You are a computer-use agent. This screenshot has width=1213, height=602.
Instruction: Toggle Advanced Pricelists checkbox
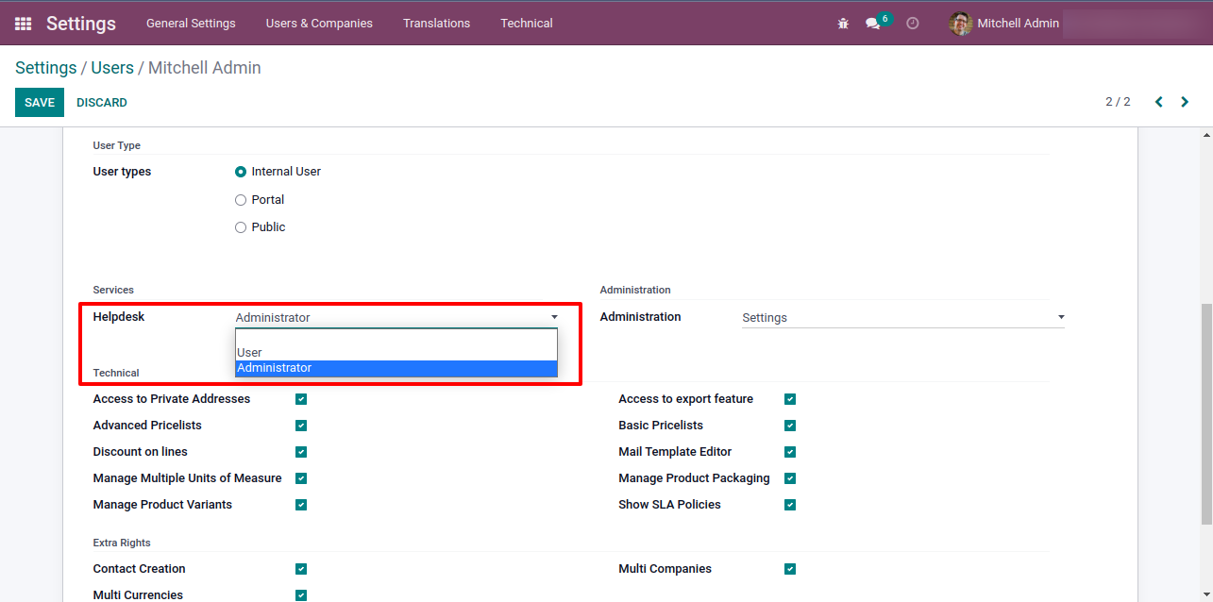pyautogui.click(x=301, y=426)
